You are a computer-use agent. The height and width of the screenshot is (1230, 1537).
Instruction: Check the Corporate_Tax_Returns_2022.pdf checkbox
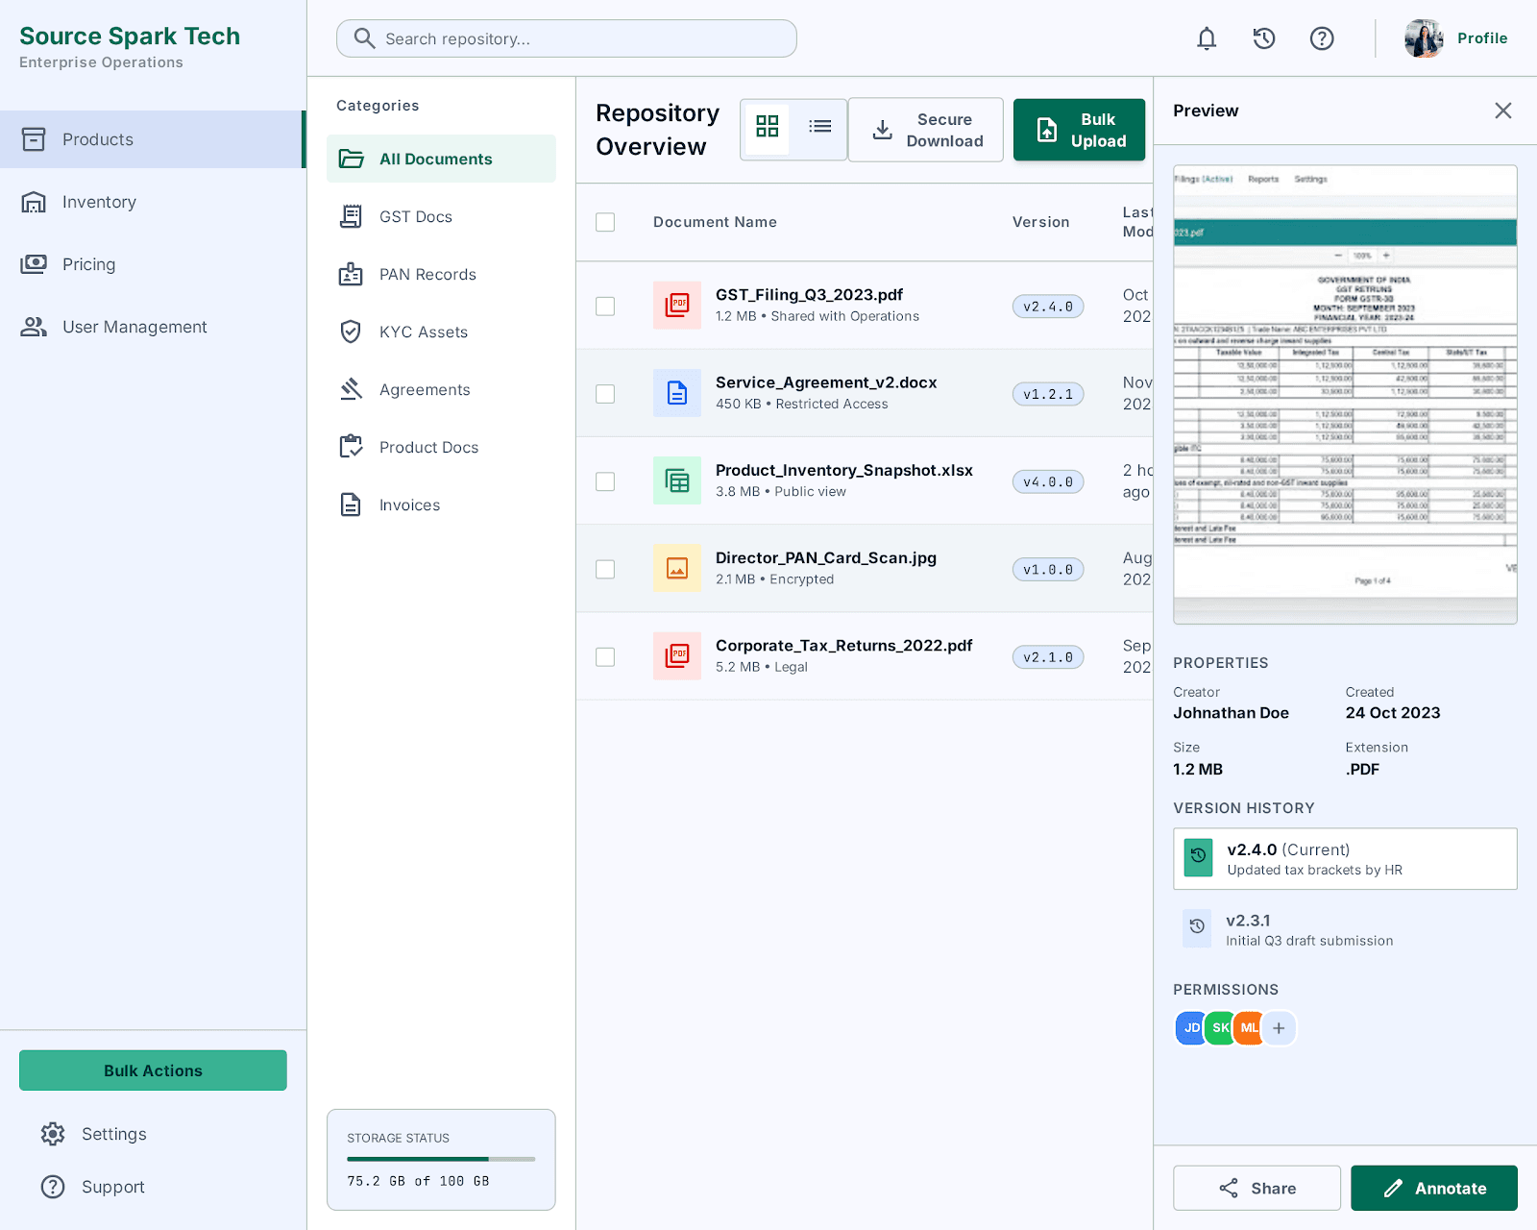click(x=605, y=656)
